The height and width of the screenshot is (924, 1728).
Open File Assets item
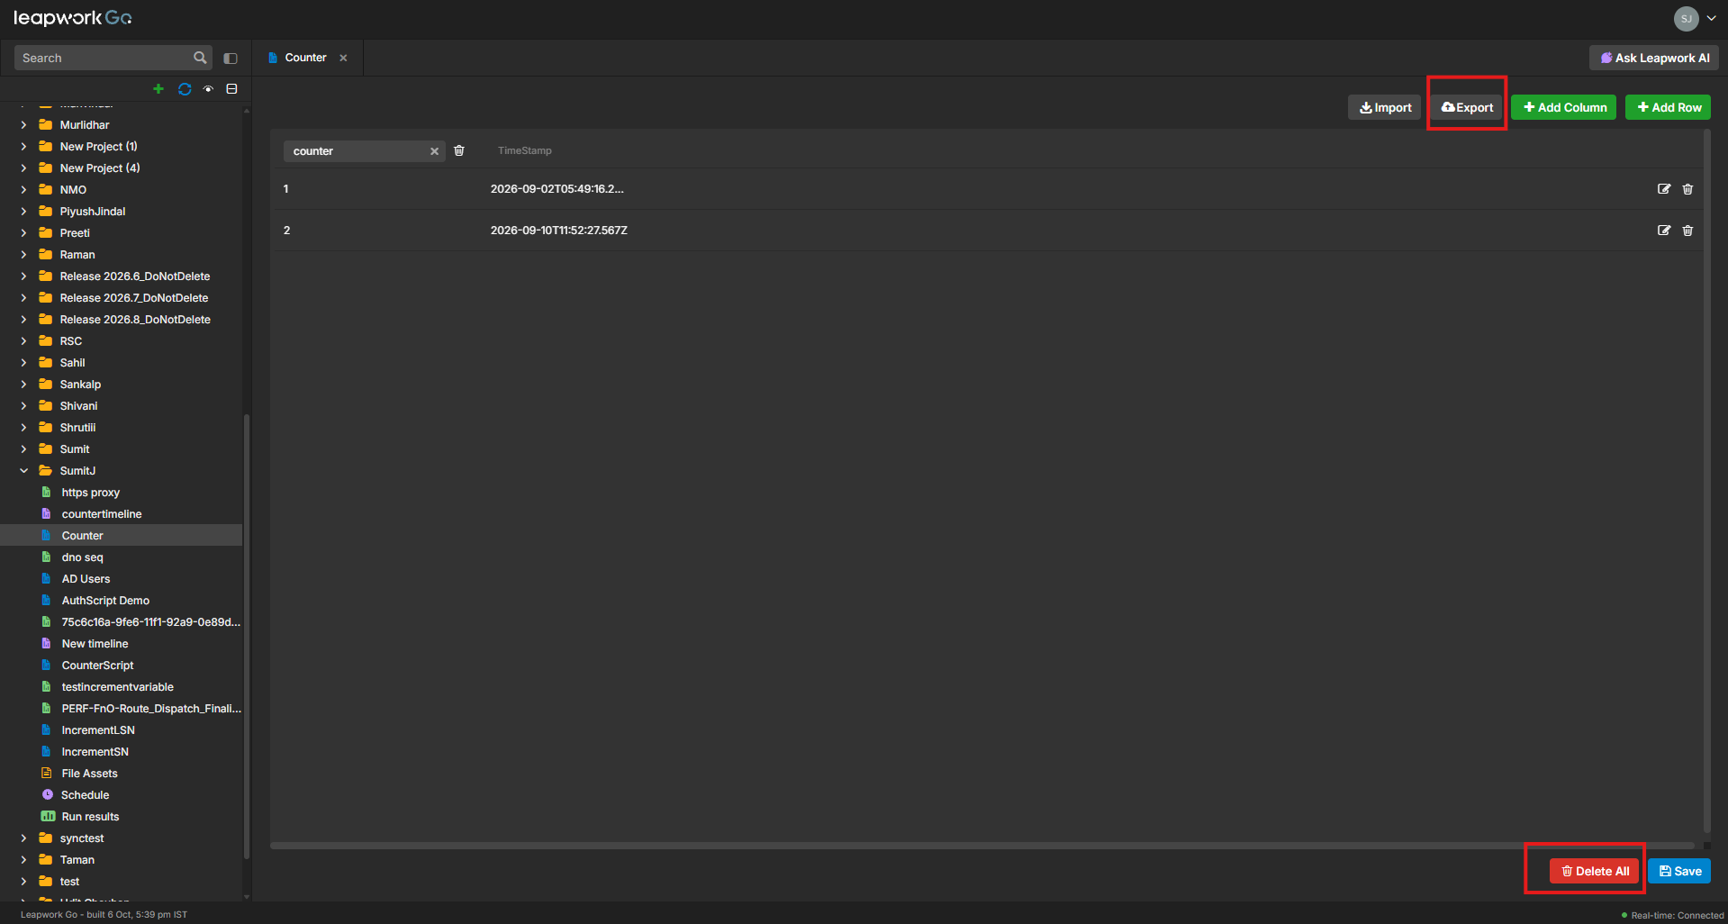pos(89,774)
